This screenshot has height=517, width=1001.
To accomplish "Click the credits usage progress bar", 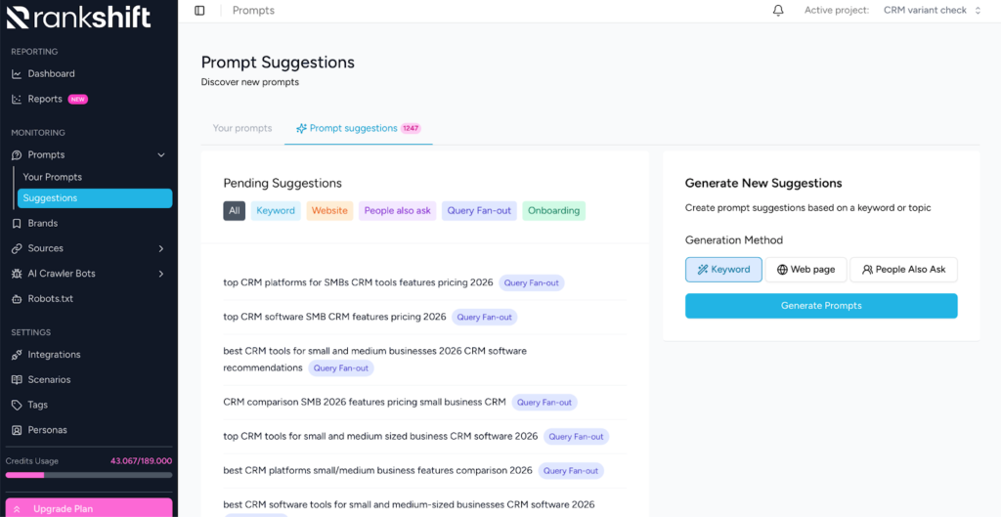I will point(89,475).
